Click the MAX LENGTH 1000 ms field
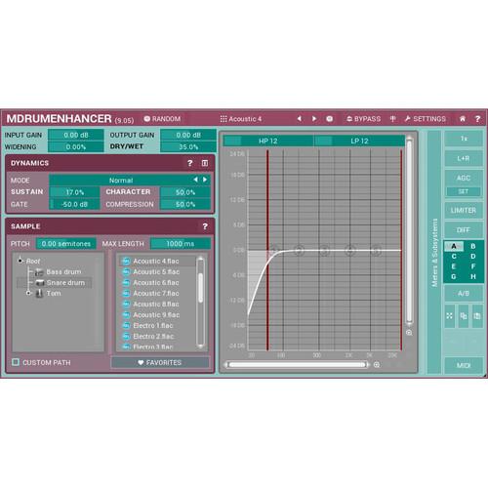The image size is (488, 488). 181,244
